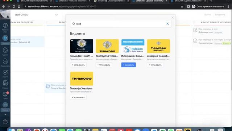Click into the widget search field

pyautogui.click(x=121, y=24)
